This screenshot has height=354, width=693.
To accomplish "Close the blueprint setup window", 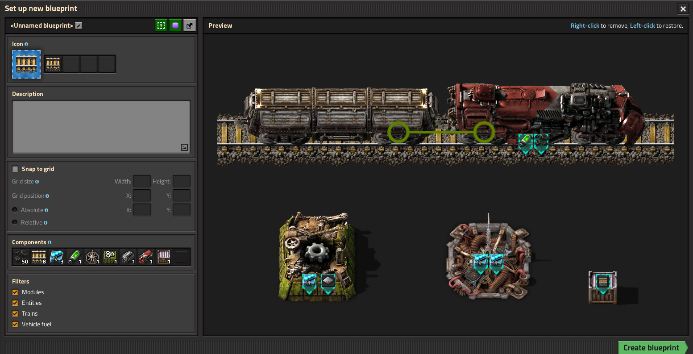I will click(683, 8).
